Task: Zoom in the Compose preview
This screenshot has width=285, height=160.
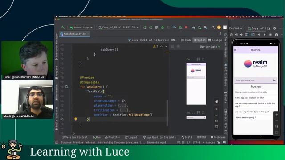Action: pos(216,109)
